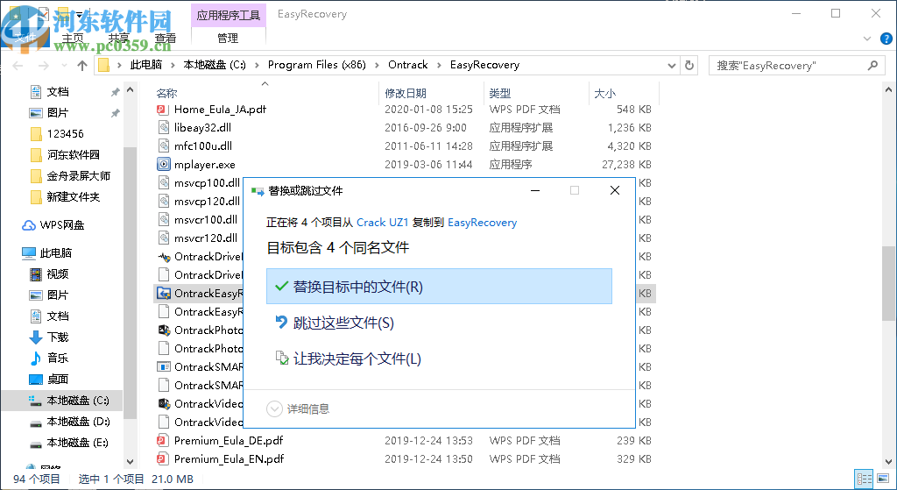This screenshot has width=897, height=490.
Task: Go up one folder level
Action: pyautogui.click(x=82, y=65)
